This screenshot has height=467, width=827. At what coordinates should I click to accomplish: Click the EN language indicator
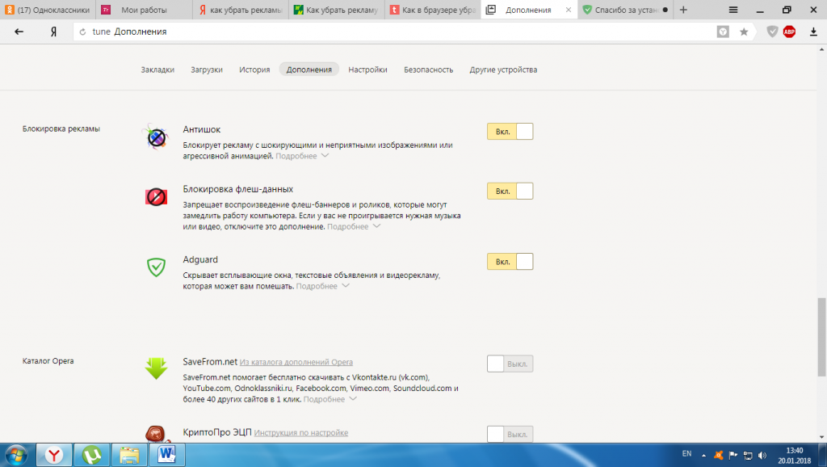[x=686, y=454]
